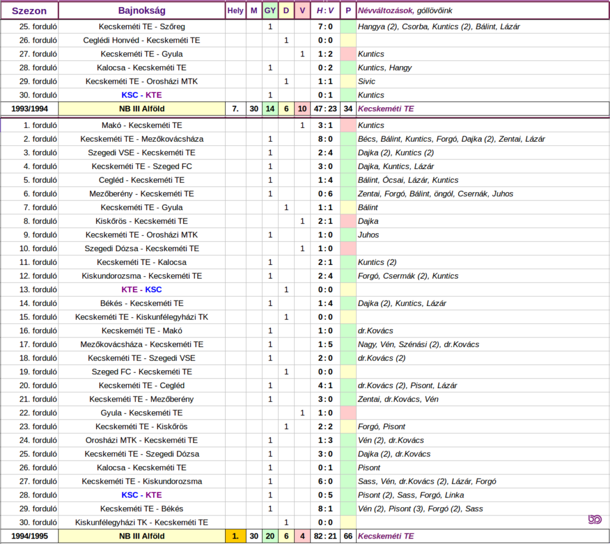Click Kecskeméti TE - Kiskunfélegyházi TK cell
610x544 pixels.
tap(142, 317)
